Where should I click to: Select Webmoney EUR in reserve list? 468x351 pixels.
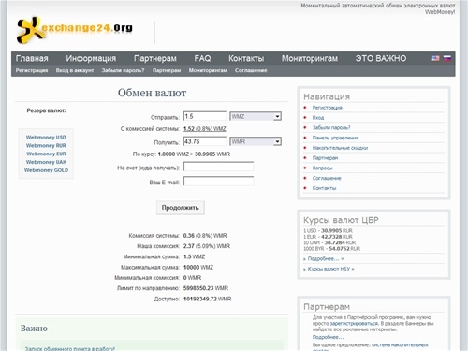pos(46,154)
